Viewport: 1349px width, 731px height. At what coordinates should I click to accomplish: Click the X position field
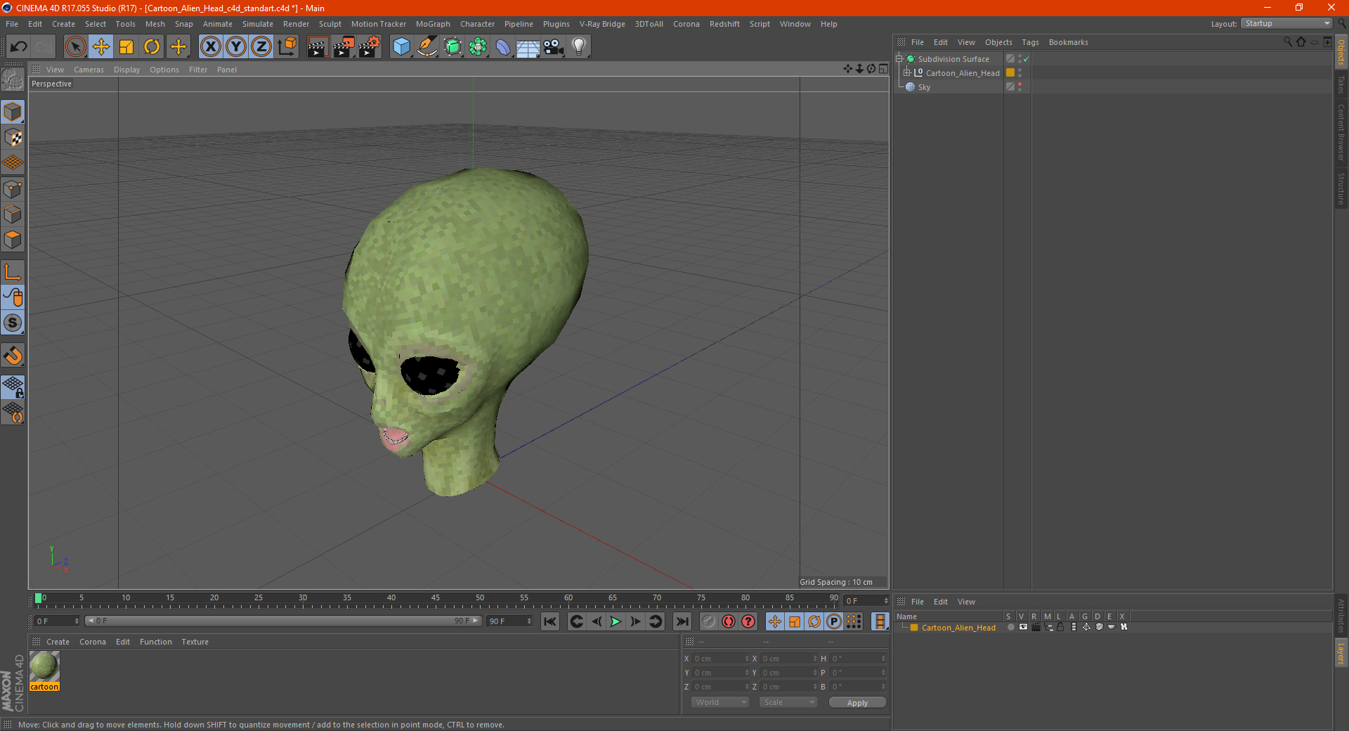[720, 659]
